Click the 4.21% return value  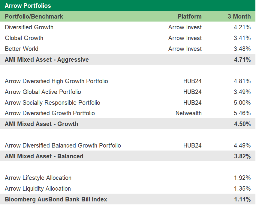(242, 27)
